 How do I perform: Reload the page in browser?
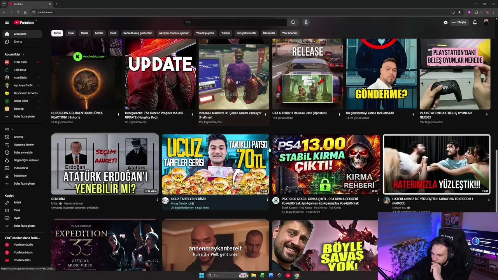18,12
